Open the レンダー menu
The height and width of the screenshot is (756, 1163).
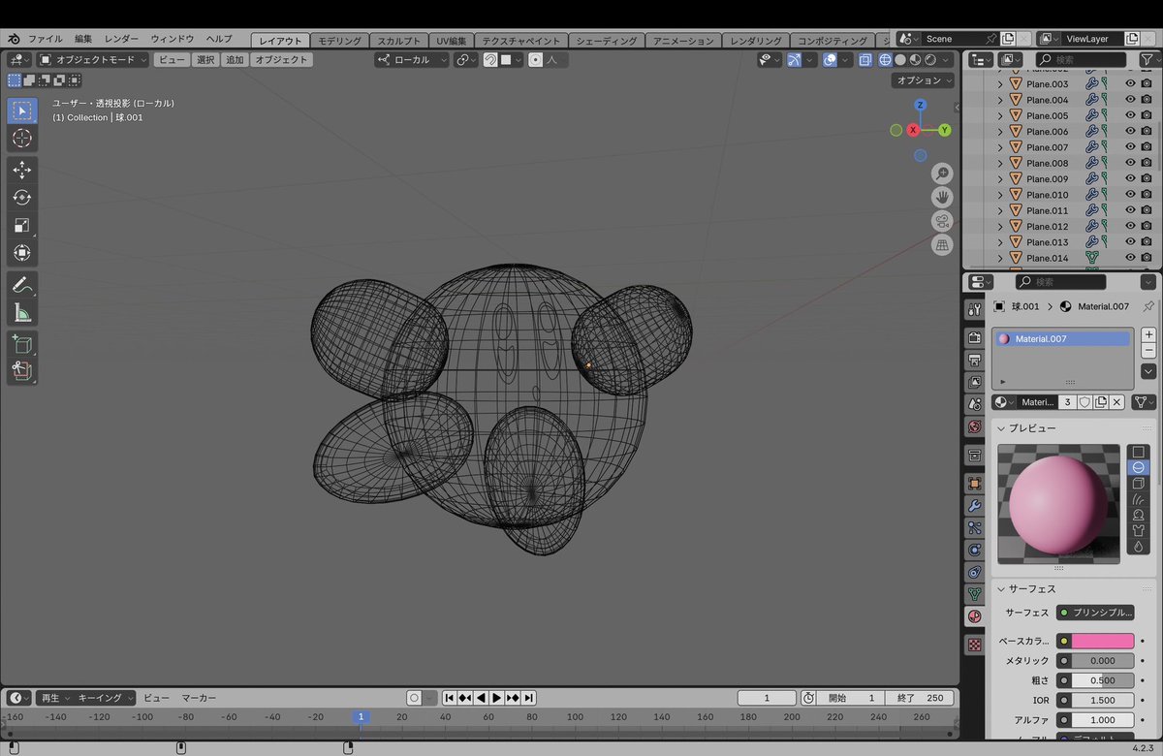pyautogui.click(x=121, y=40)
